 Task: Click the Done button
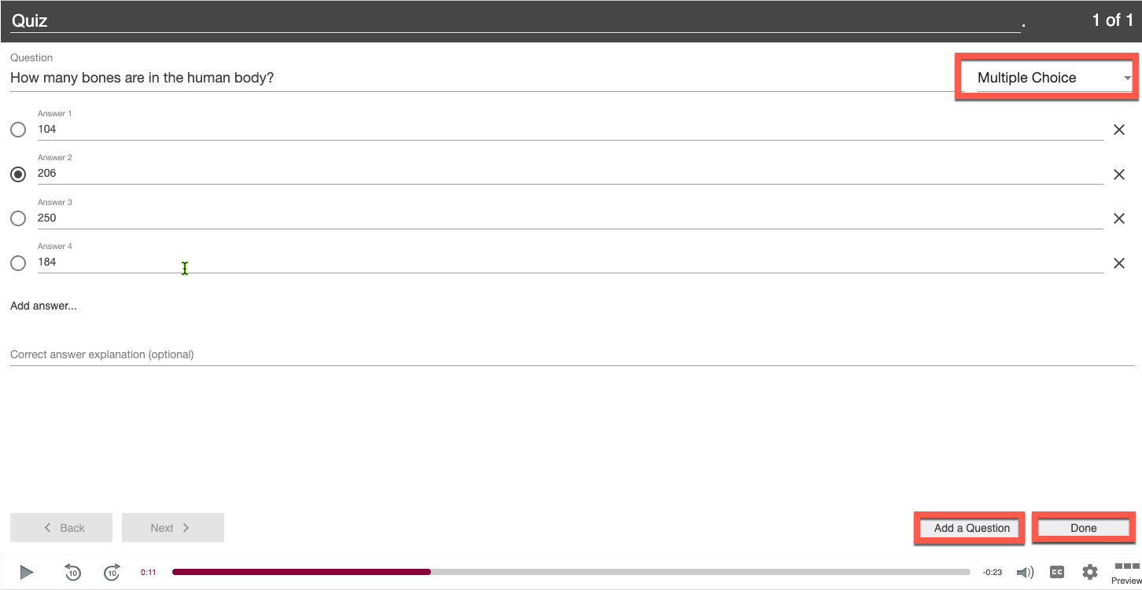pyautogui.click(x=1083, y=528)
